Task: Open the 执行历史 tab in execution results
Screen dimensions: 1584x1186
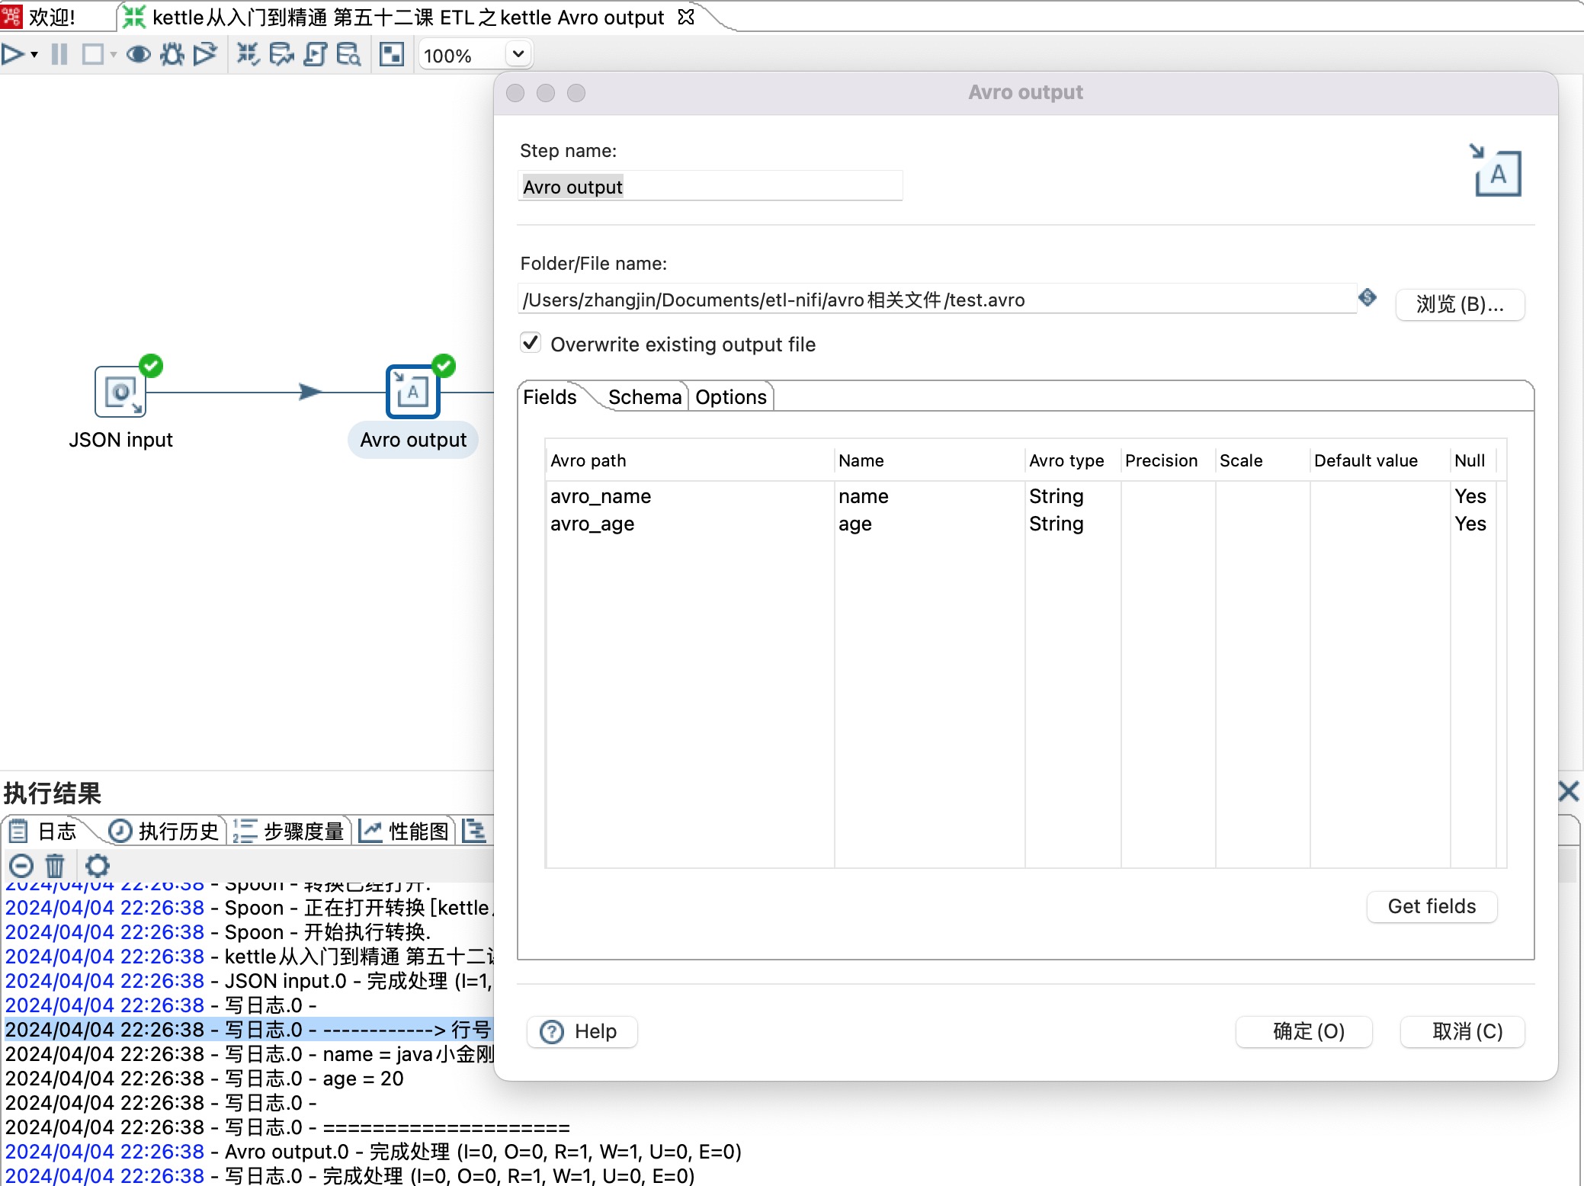Action: click(x=164, y=831)
